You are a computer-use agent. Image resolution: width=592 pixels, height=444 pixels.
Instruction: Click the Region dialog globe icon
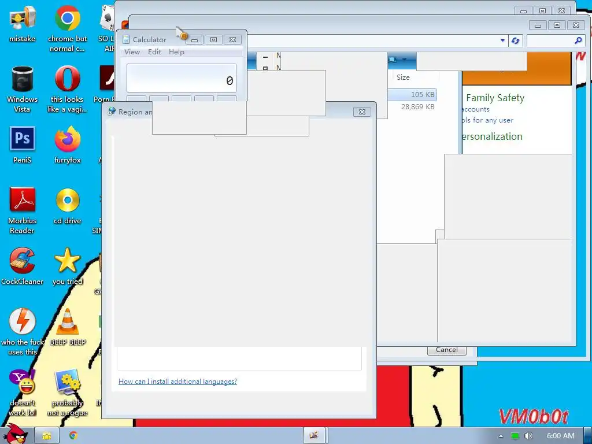tap(112, 112)
